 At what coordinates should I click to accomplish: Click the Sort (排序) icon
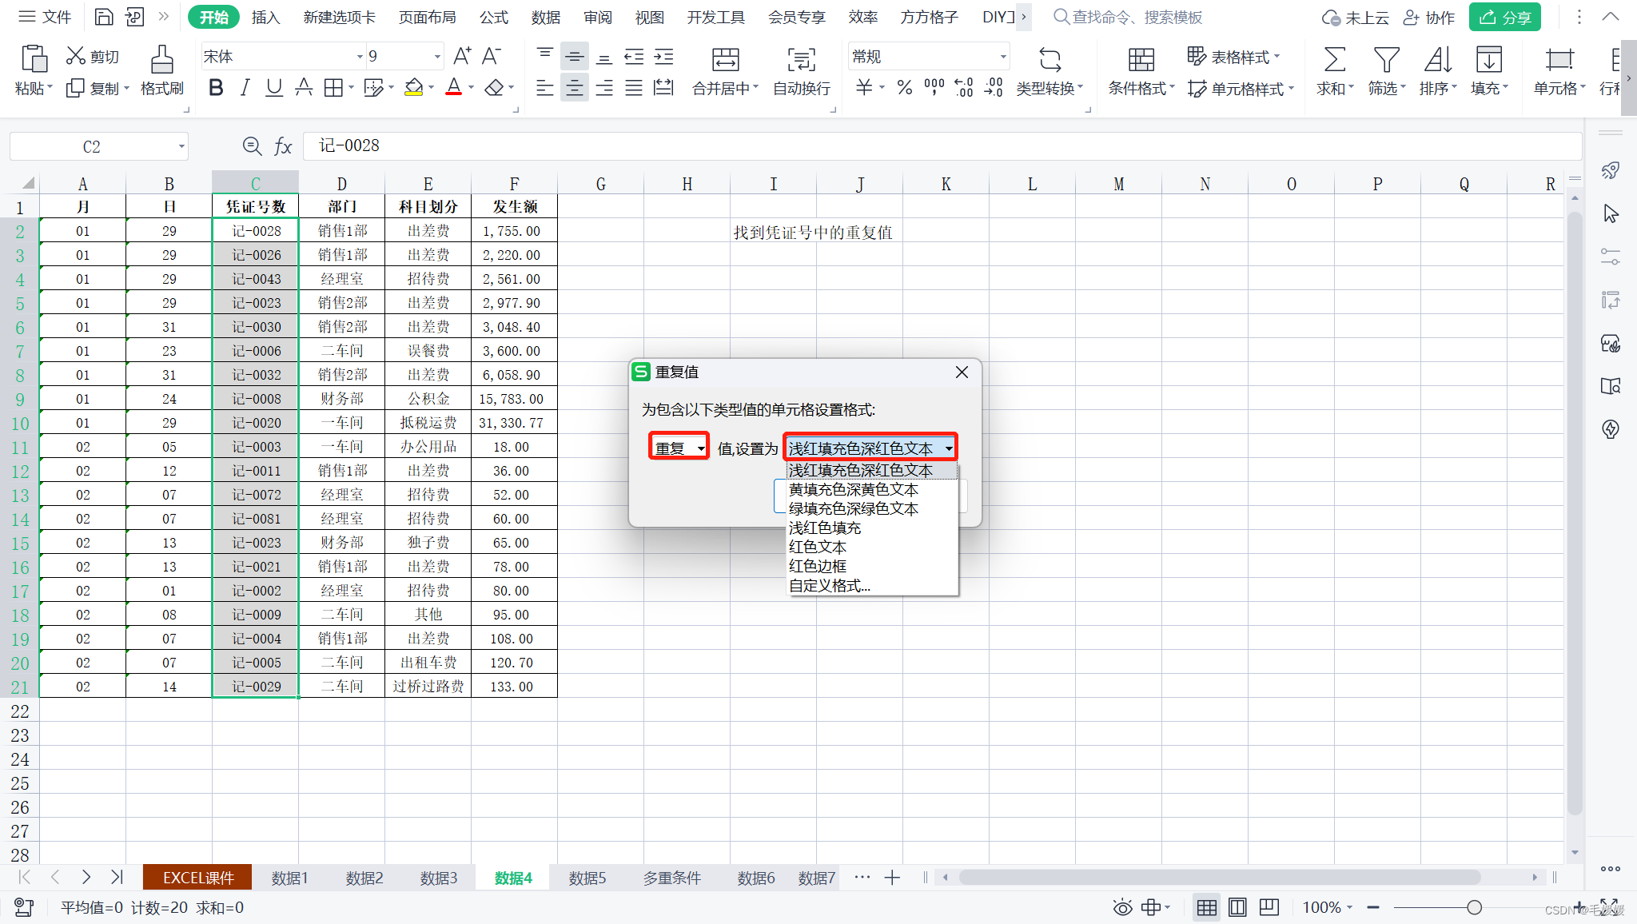pyautogui.click(x=1437, y=60)
